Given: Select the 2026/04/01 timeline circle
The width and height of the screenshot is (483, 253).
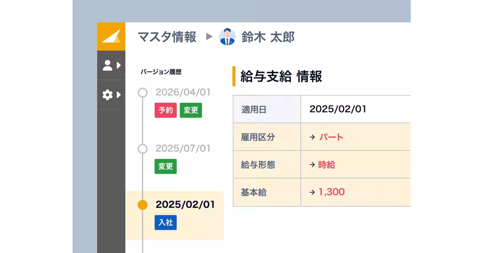Looking at the screenshot, I should [x=142, y=92].
